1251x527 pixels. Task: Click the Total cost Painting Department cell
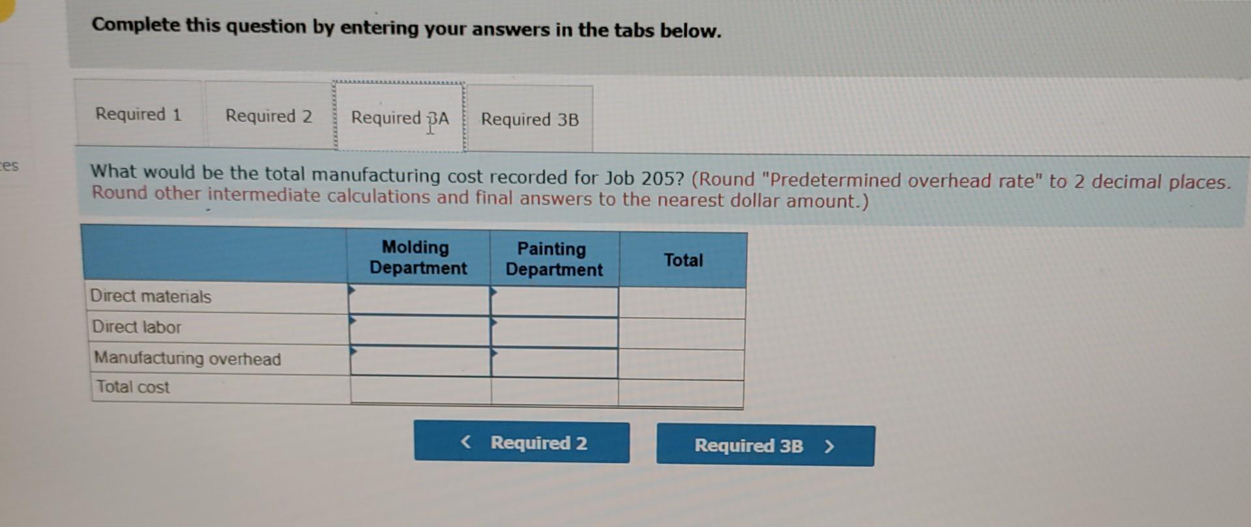553,390
